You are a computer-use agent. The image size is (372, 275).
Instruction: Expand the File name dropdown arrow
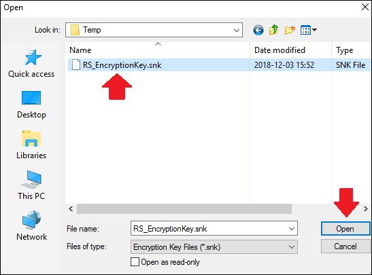pyautogui.click(x=292, y=229)
